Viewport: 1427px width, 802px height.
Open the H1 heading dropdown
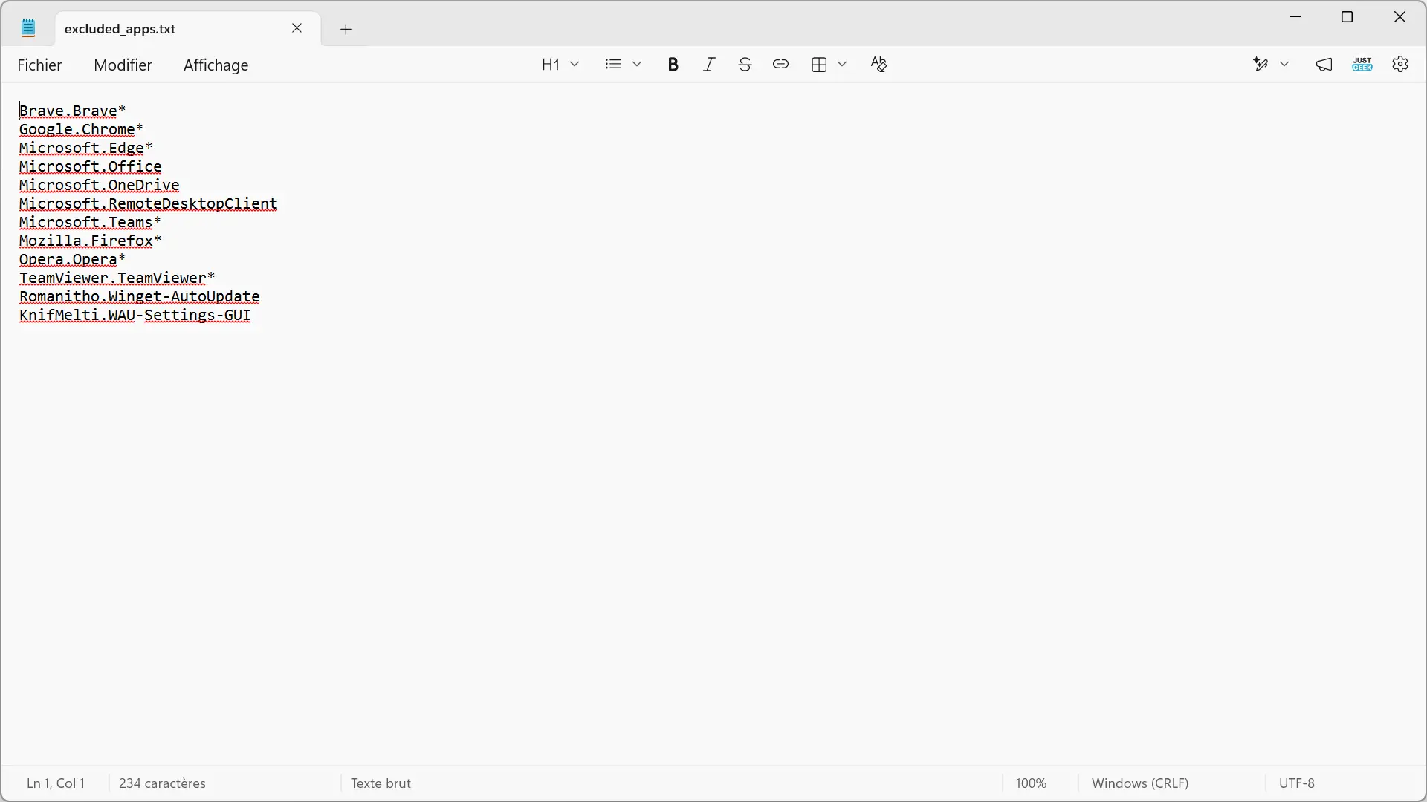(560, 65)
